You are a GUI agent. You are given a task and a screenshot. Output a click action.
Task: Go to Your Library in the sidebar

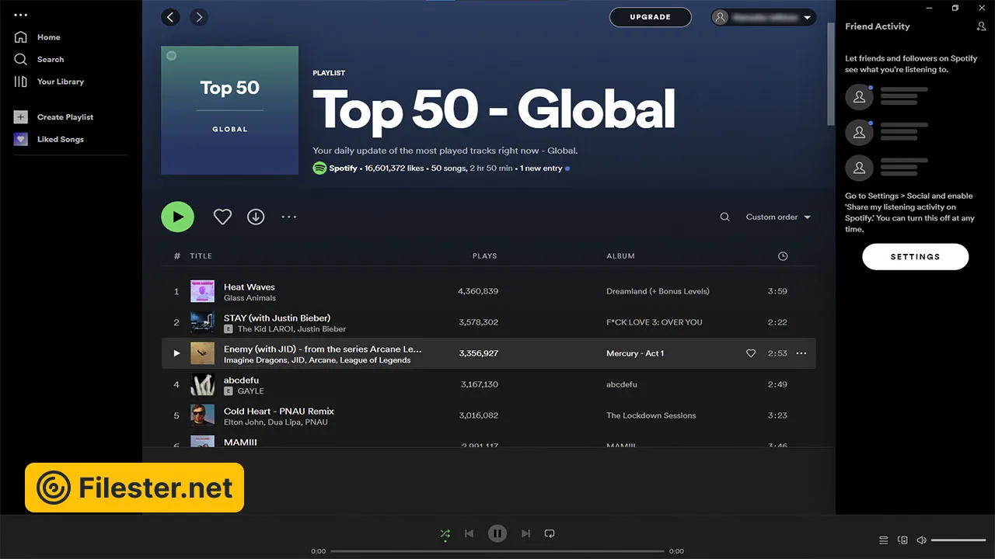pos(60,82)
